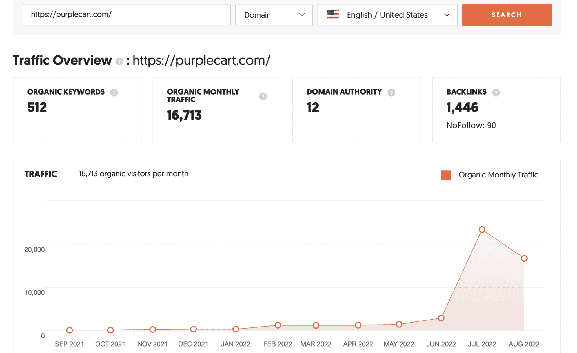The image size is (577, 353).
Task: Open the English / United States language dropdown
Action: pos(387,15)
